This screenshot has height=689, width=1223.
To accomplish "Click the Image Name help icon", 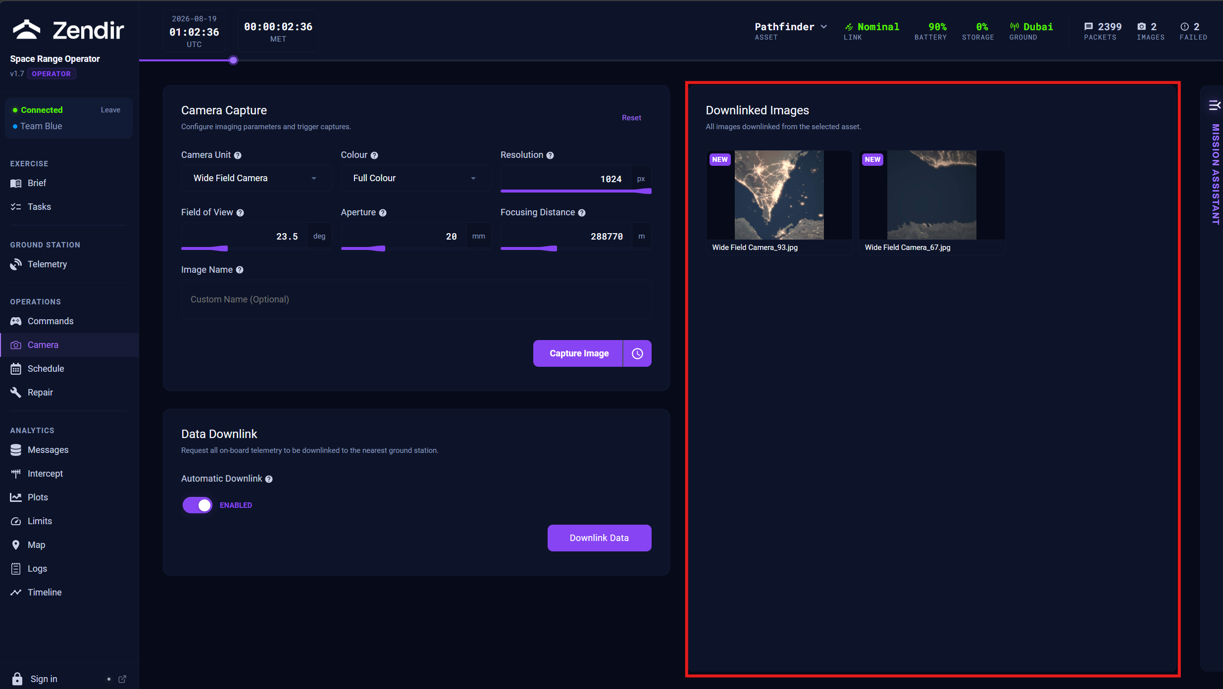I will [240, 270].
